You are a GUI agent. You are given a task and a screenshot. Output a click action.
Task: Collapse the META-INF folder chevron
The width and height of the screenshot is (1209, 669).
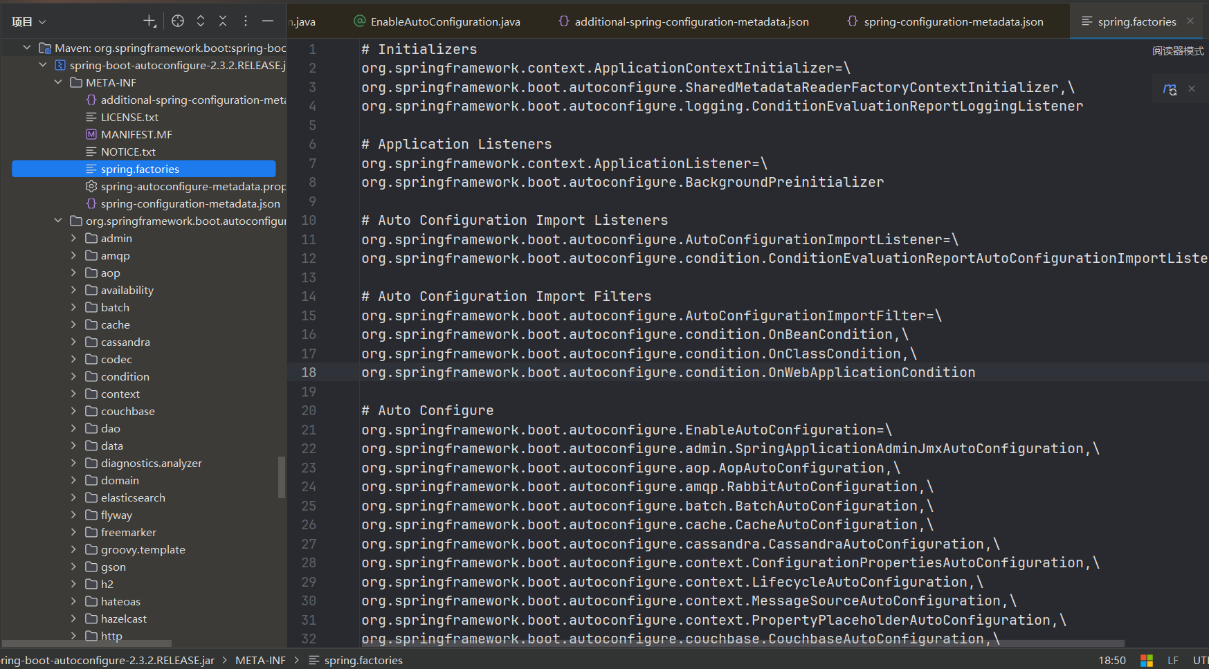pyautogui.click(x=58, y=82)
